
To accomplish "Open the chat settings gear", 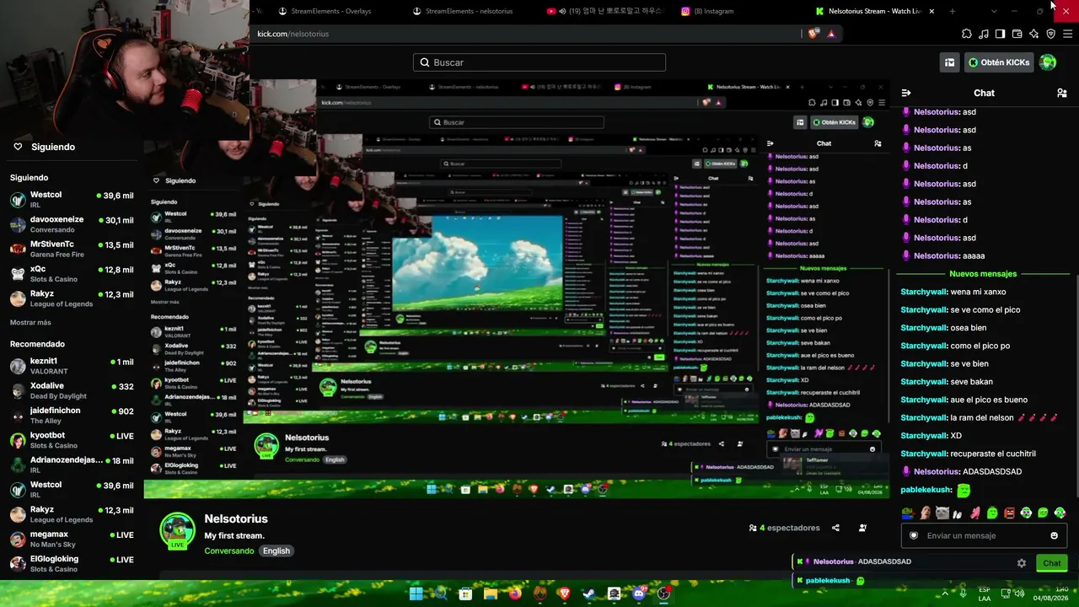I will tap(1022, 563).
